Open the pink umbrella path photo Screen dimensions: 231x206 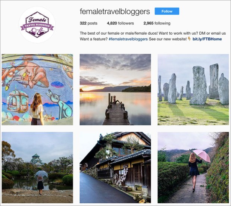193,168
